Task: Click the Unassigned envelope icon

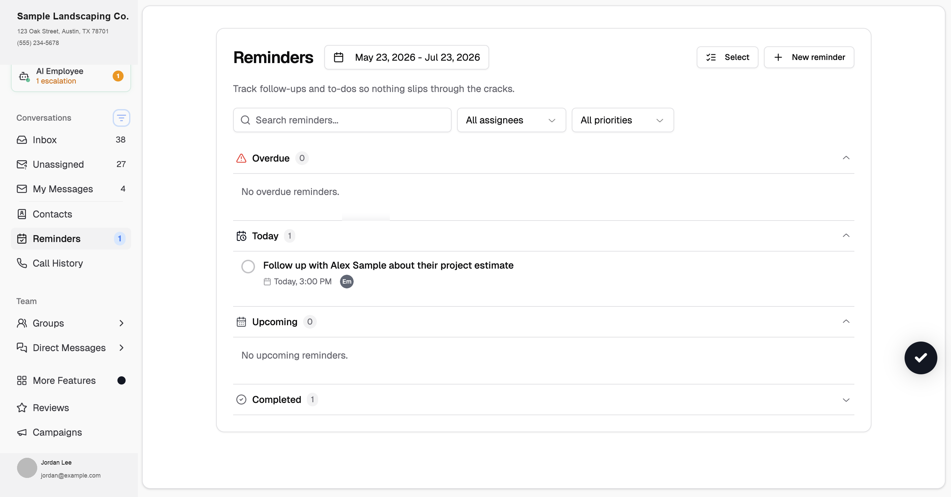Action: click(22, 164)
